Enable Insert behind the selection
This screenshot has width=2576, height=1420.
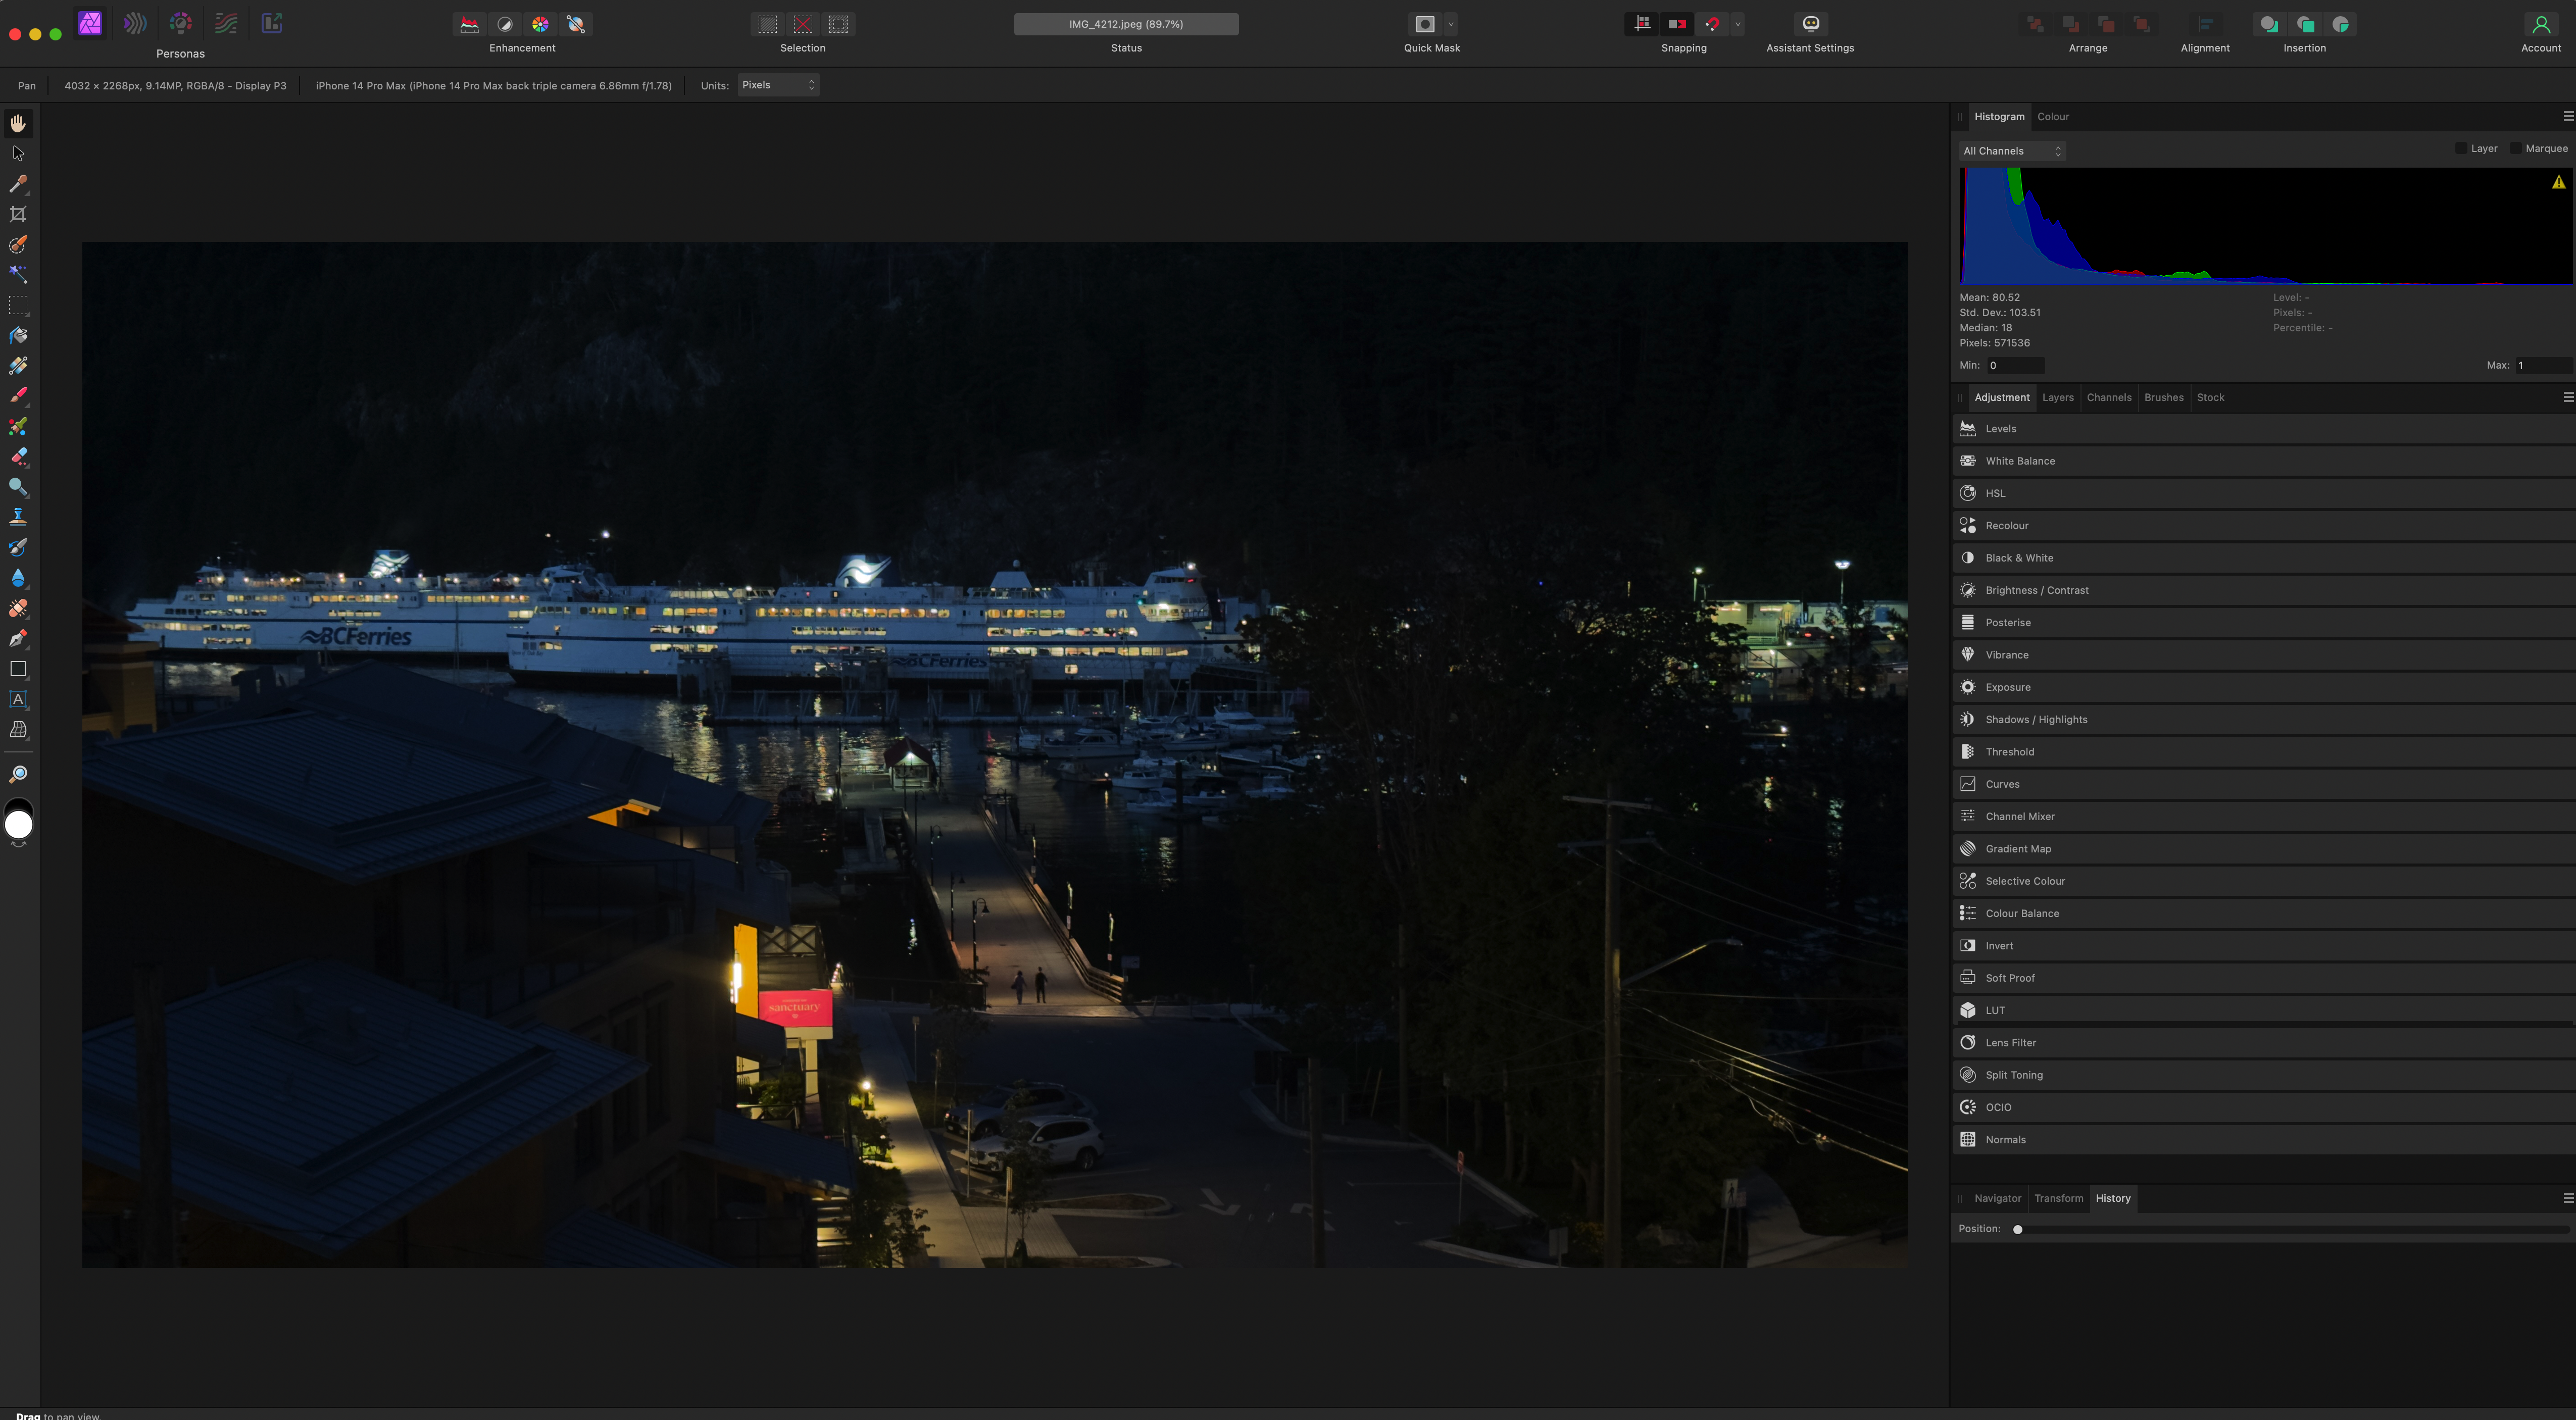pyautogui.click(x=2269, y=24)
